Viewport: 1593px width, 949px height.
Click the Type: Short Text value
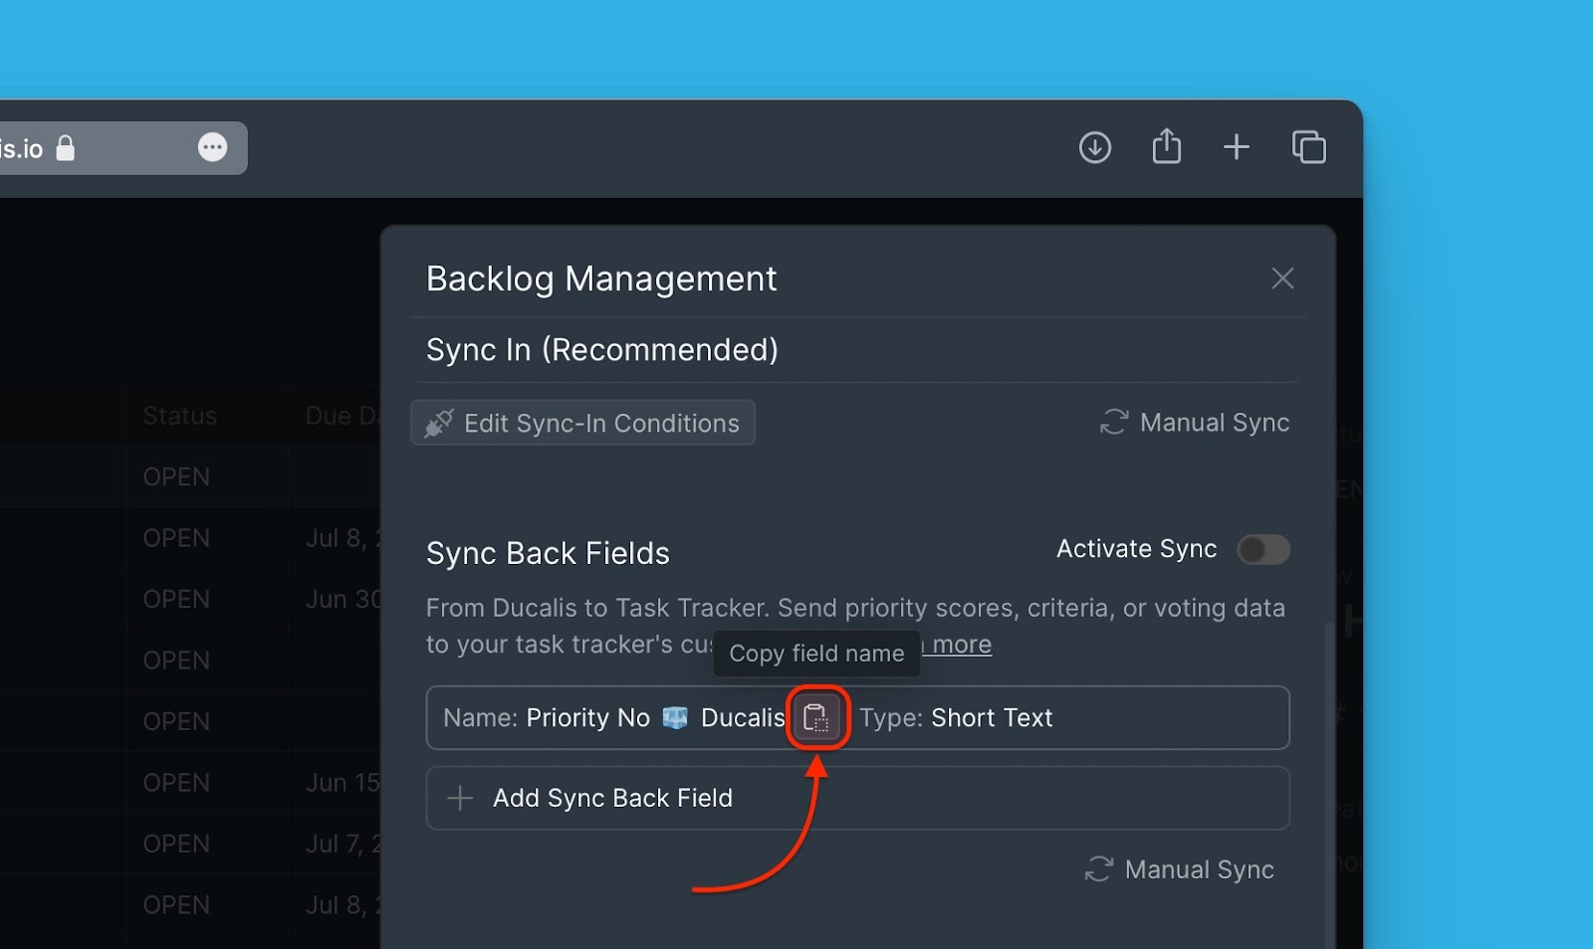[x=992, y=717]
